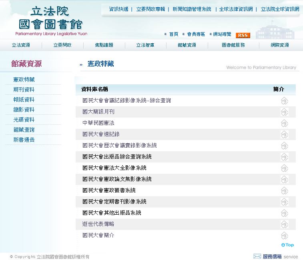Open intro icon for 國民大會其他出版品系統
Image resolution: width=303 pixels, height=260 pixels.
285,213
